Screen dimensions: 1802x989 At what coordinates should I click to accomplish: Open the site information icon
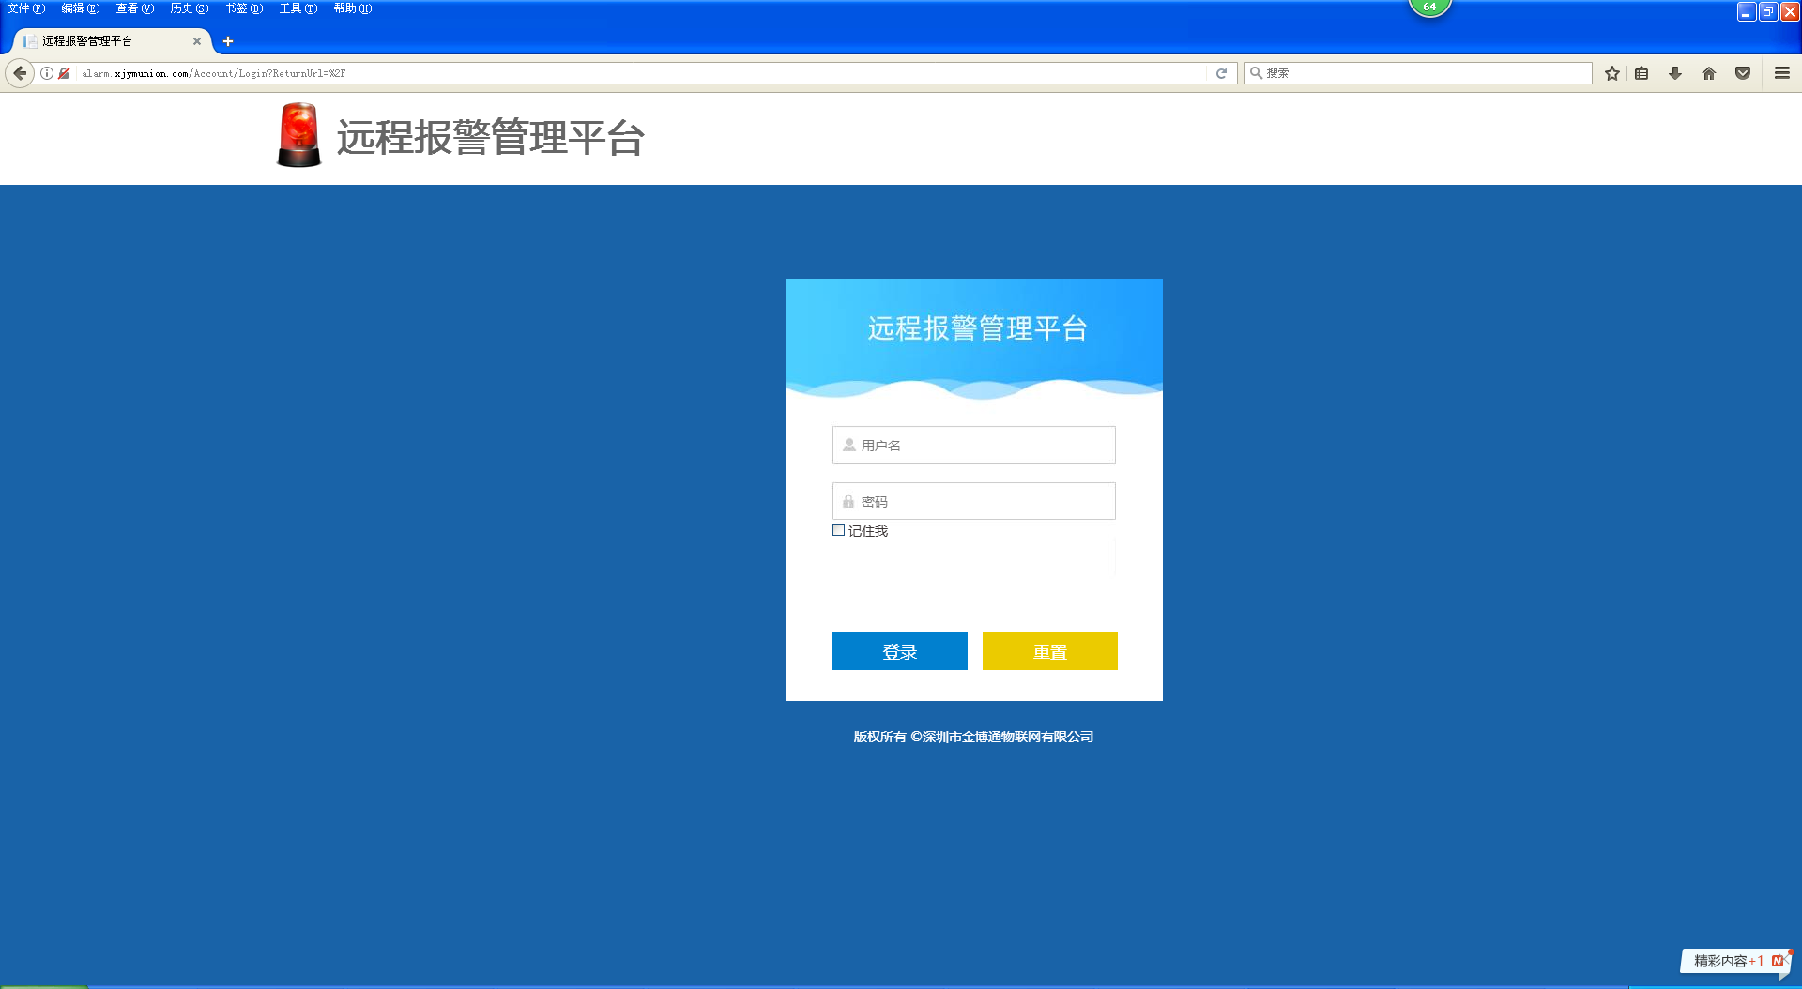click(x=46, y=73)
